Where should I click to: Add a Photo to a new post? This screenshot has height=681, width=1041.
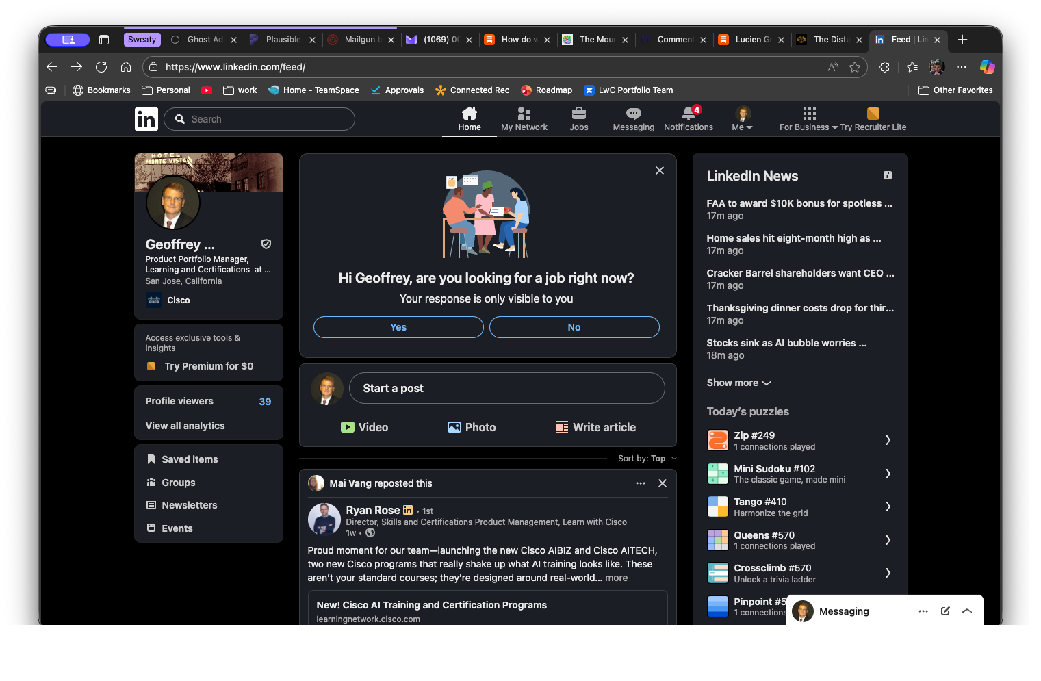pyautogui.click(x=472, y=427)
